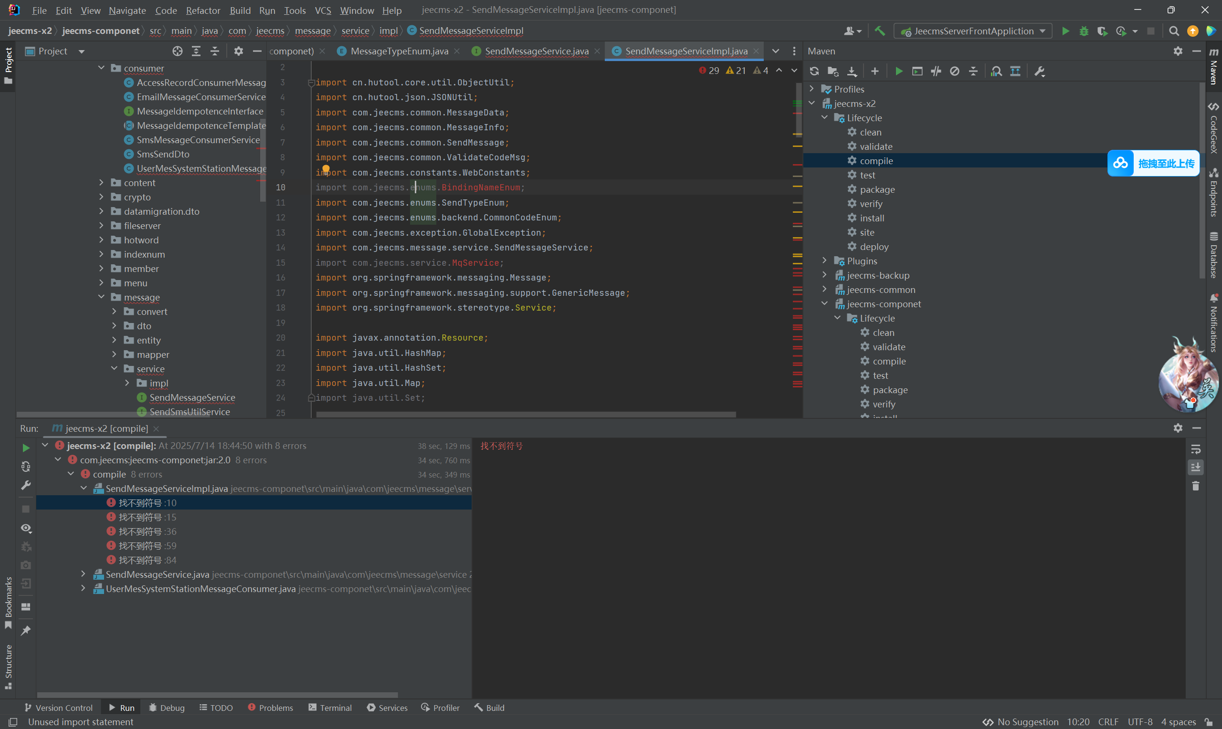Click Toggle Offline Mode in Maven toolbar

(x=936, y=71)
